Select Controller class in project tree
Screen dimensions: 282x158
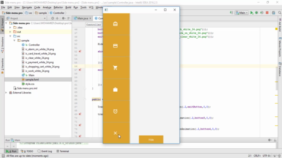click(34, 45)
